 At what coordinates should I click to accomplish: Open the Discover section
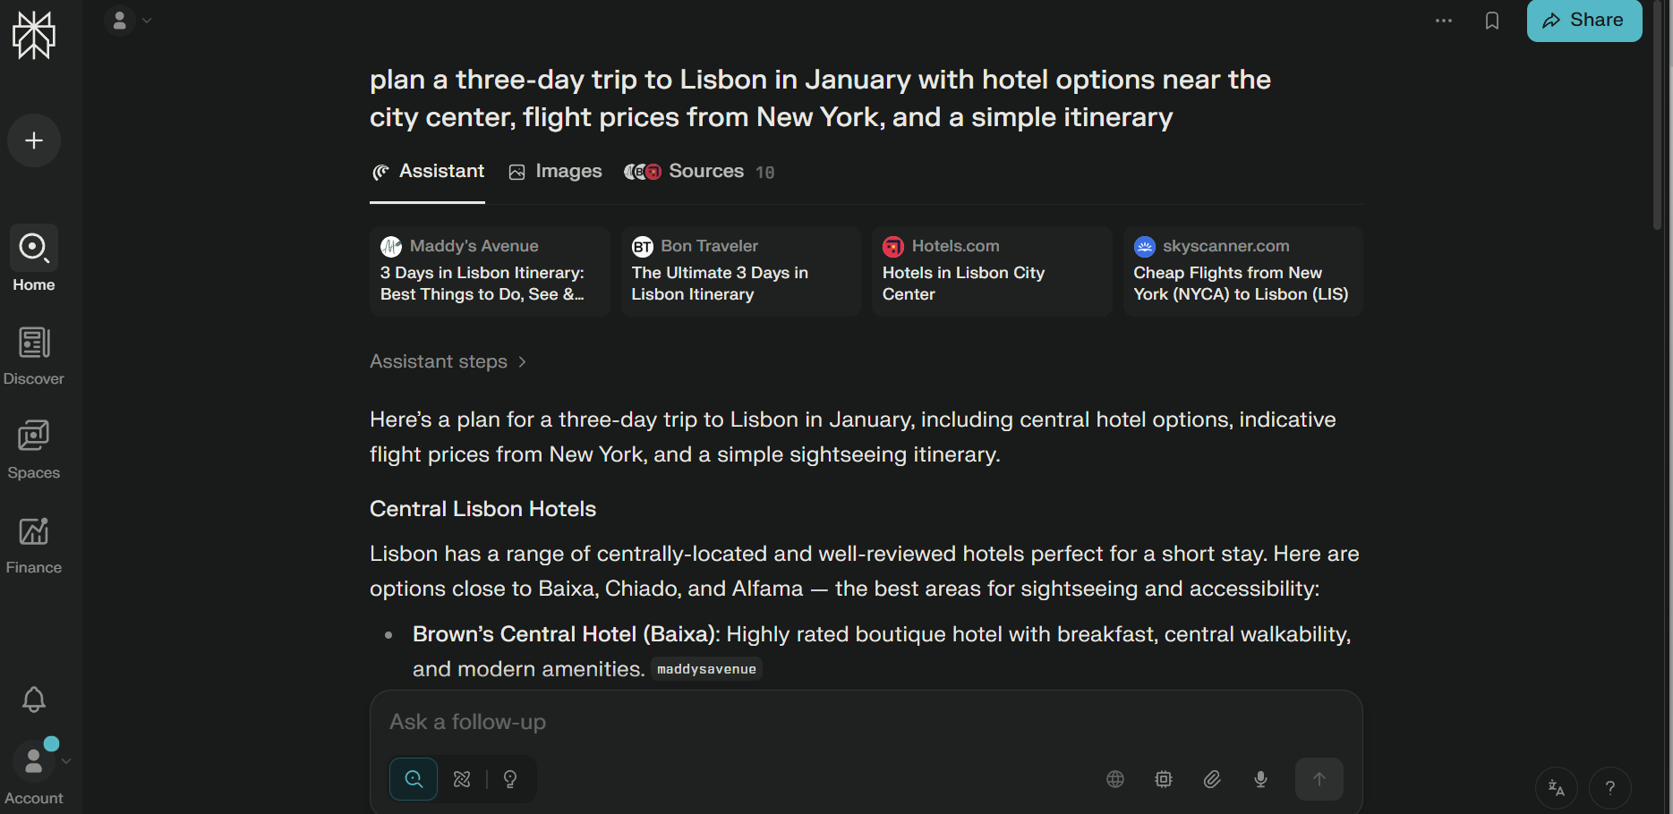click(x=34, y=355)
